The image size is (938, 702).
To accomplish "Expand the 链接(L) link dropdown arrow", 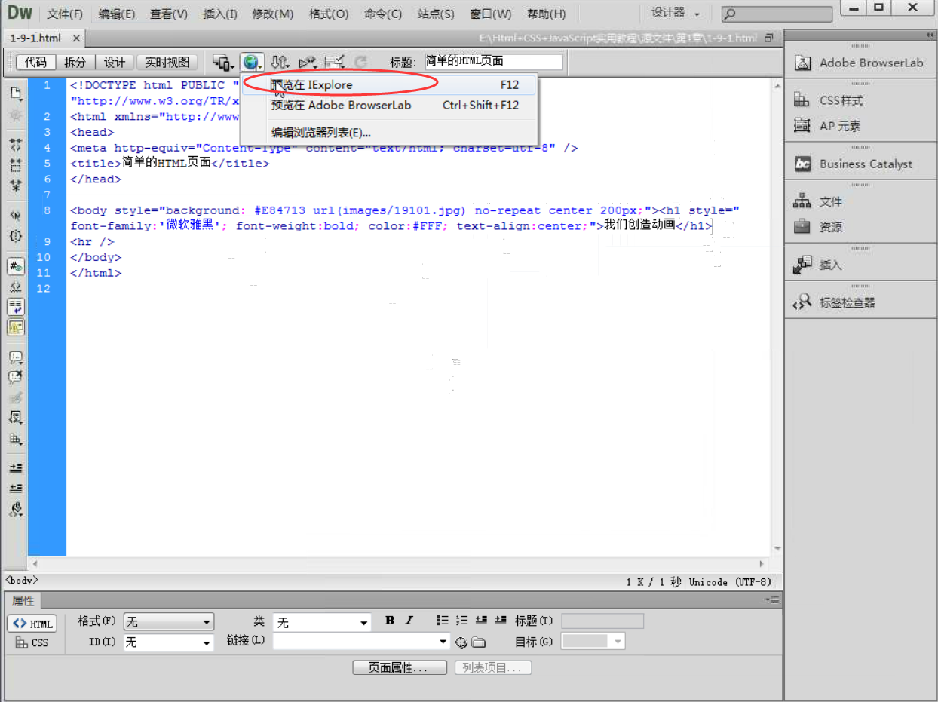I will click(443, 642).
